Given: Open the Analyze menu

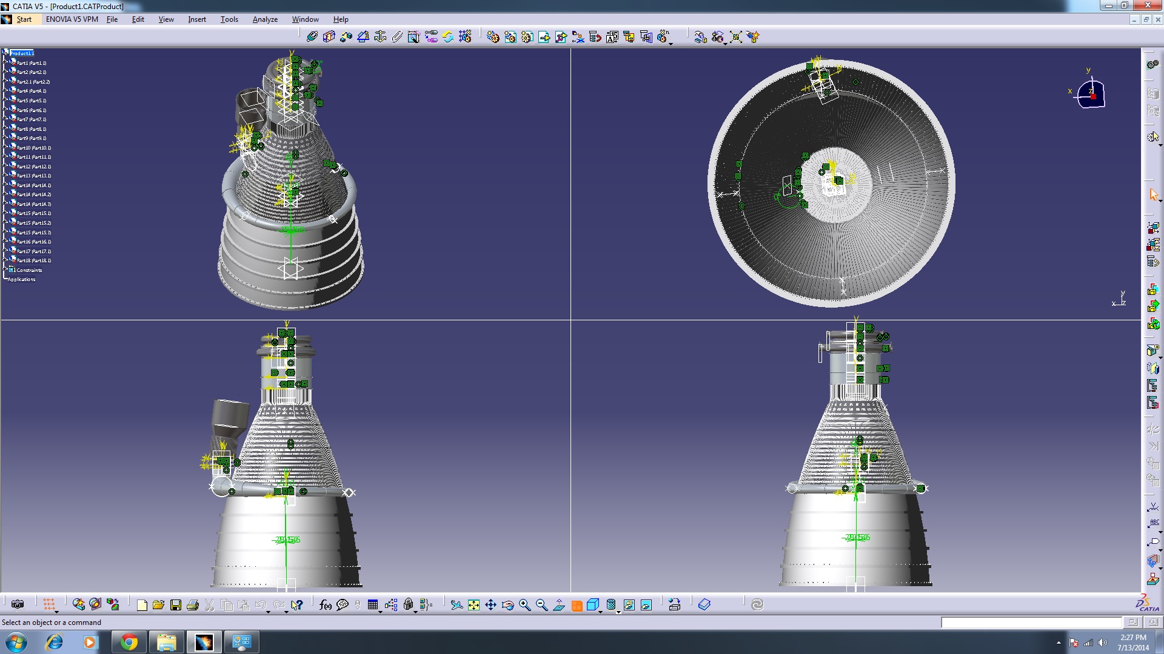Looking at the screenshot, I should pos(265,19).
